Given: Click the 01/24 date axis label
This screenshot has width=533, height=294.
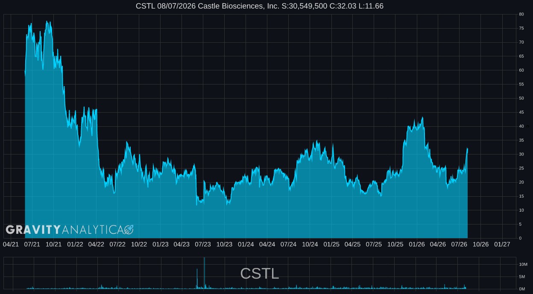Looking at the screenshot, I should pyautogui.click(x=246, y=245).
